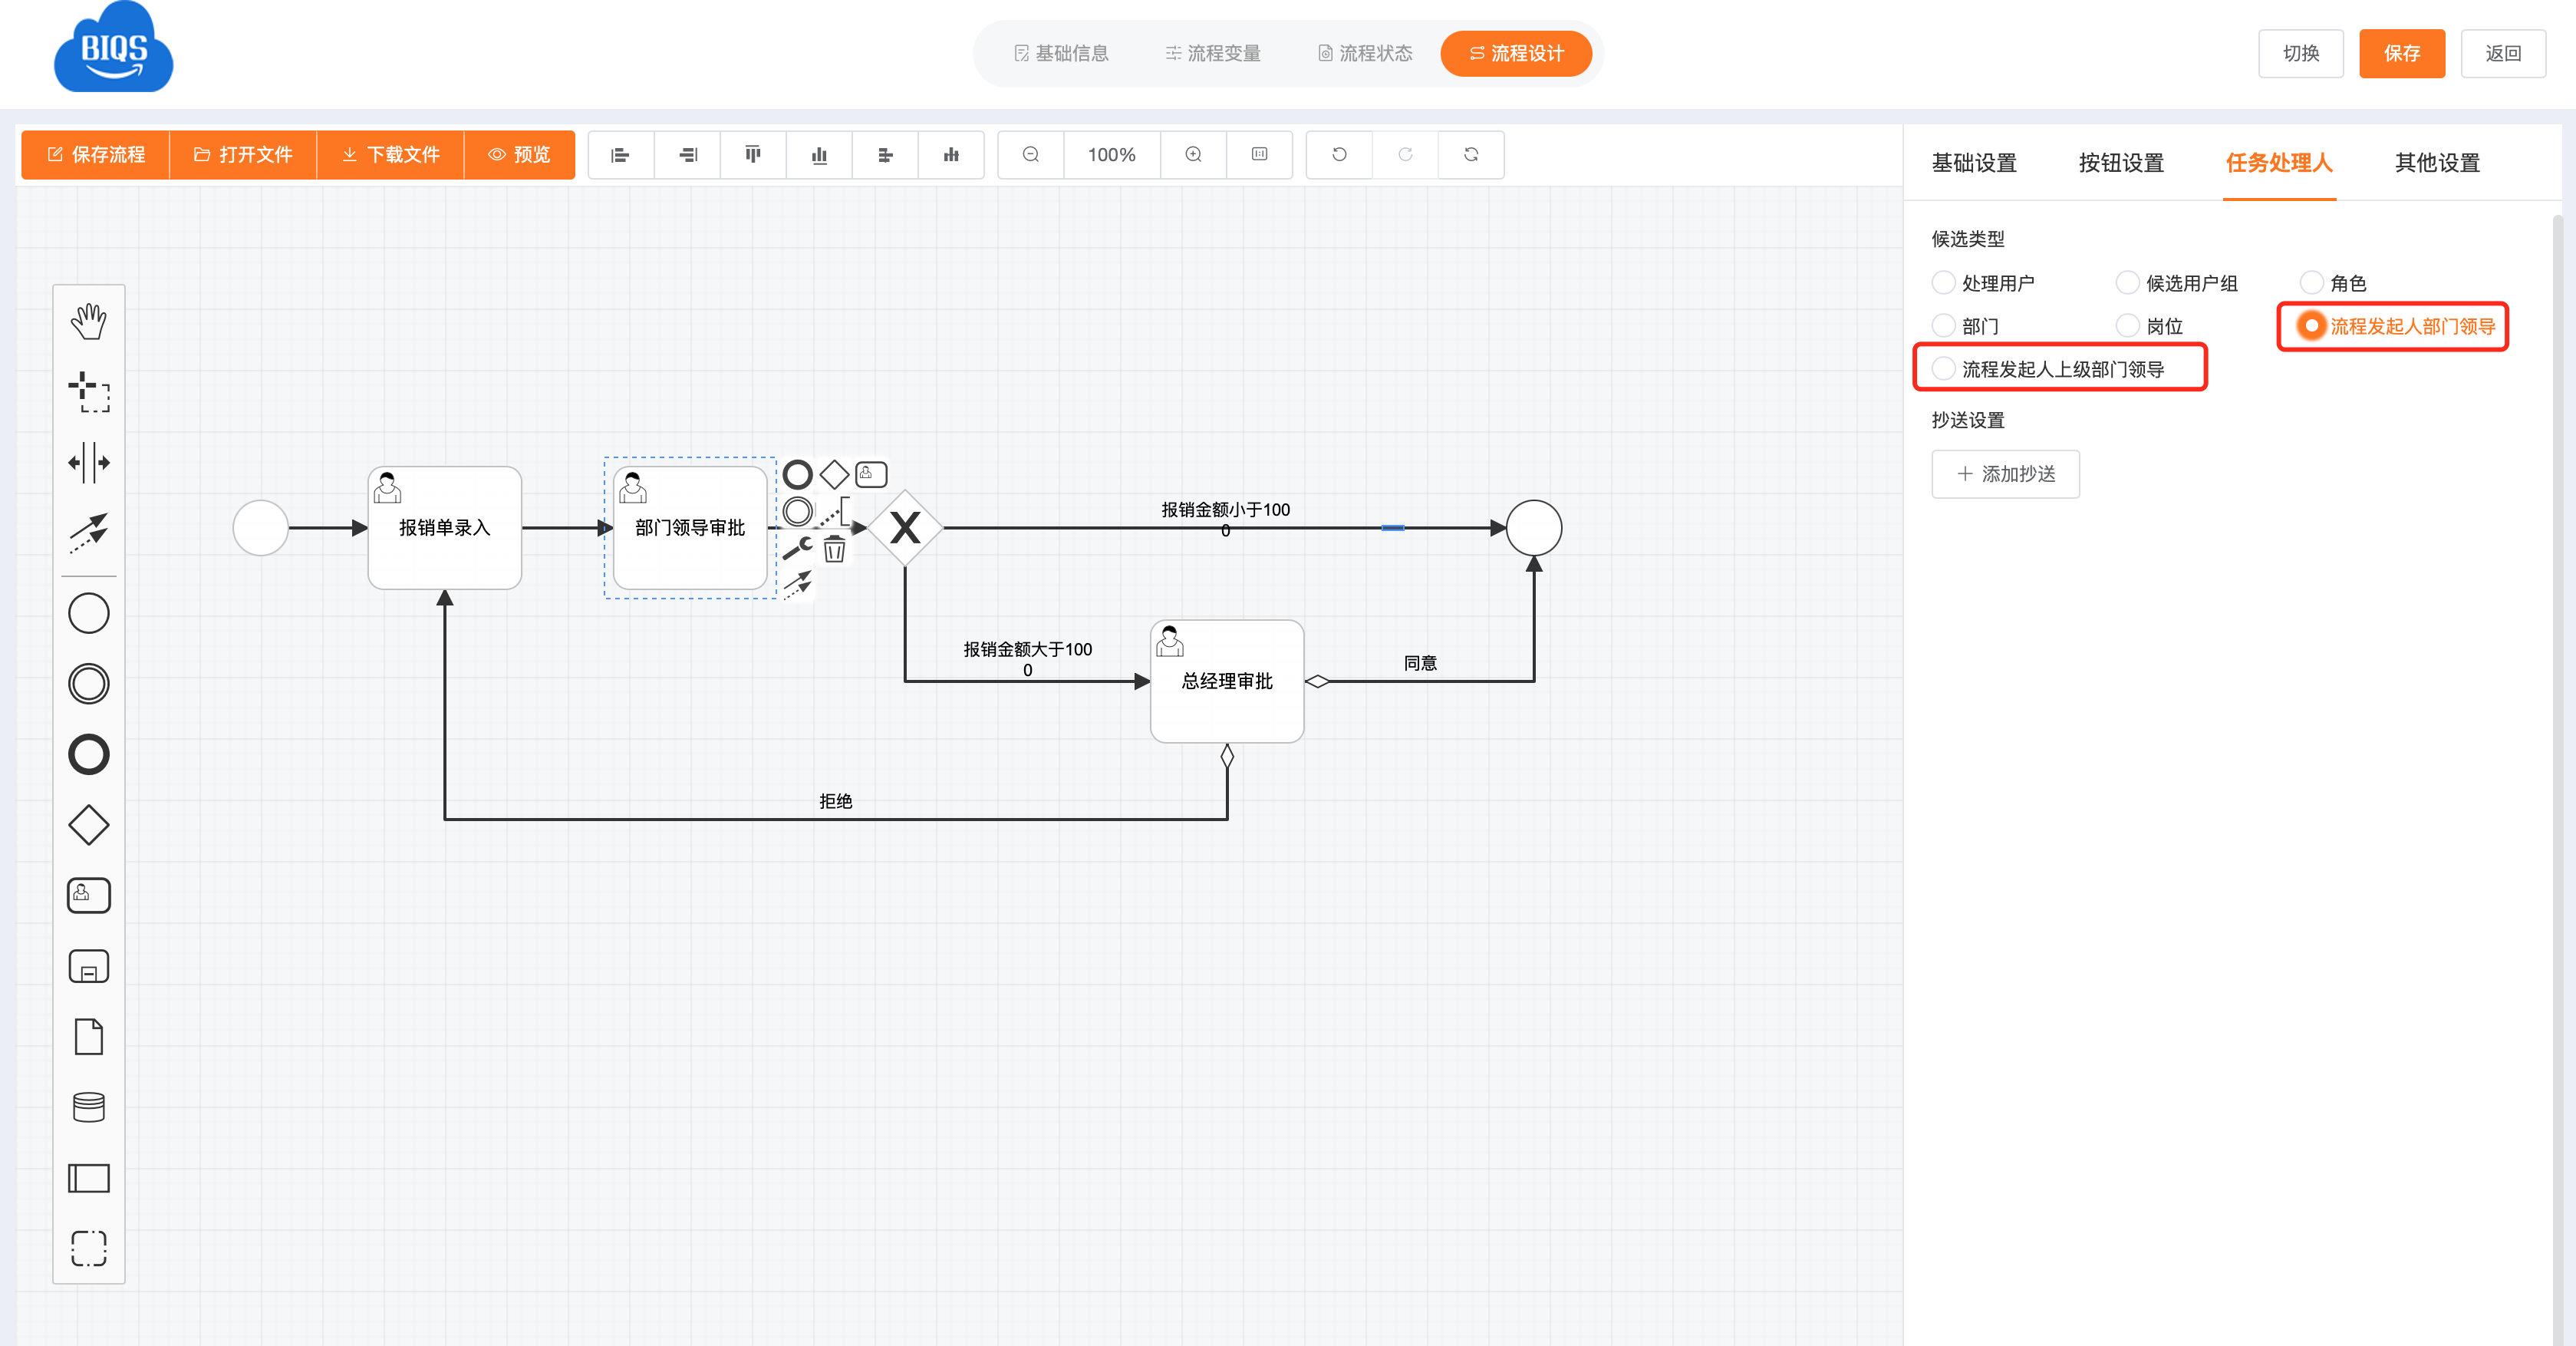Switch to 基础设置 panel tab
Screen dimensions: 2576x1346
tap(1974, 162)
